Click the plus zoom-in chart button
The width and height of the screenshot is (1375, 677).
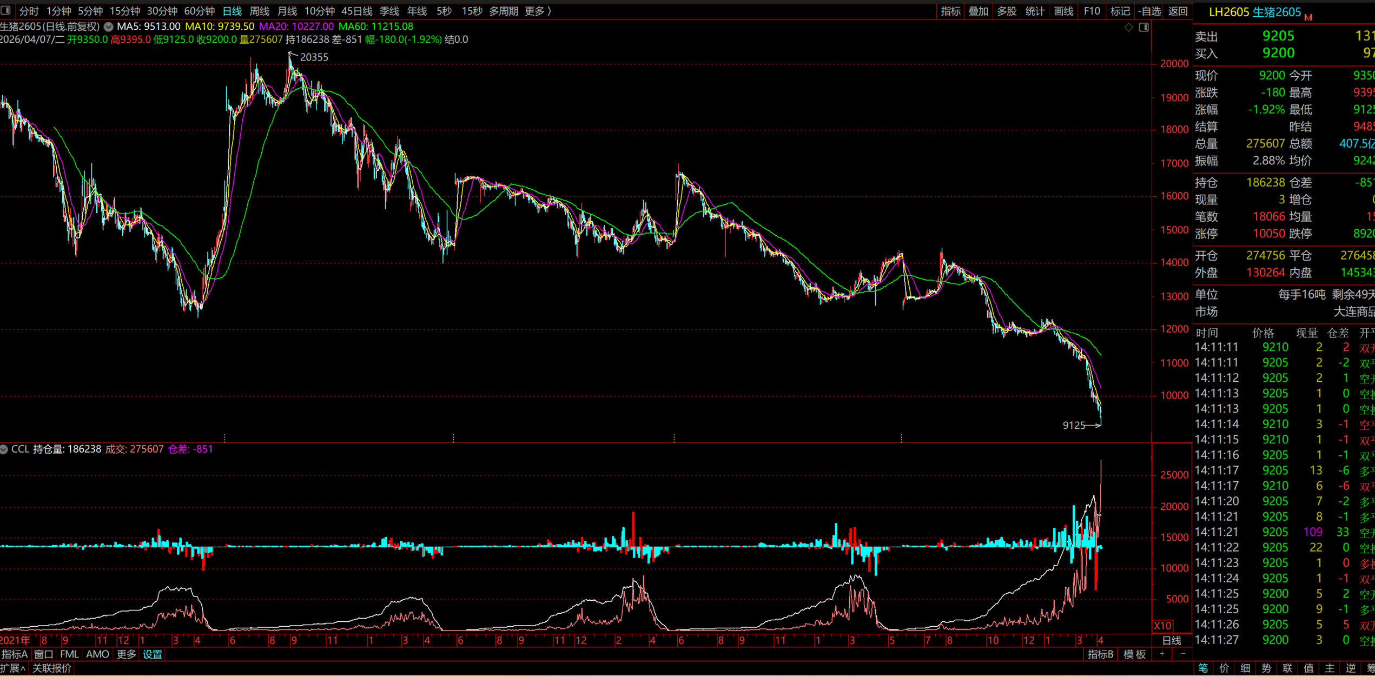point(1162,654)
